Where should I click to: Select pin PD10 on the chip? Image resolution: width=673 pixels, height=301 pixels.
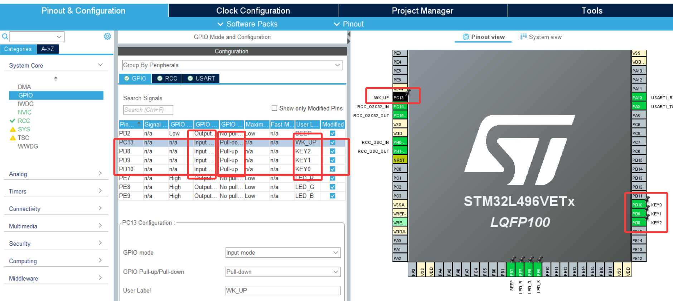click(639, 205)
